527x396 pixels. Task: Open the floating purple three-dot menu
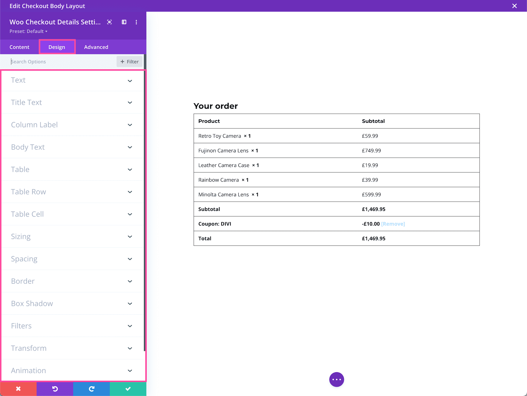[x=336, y=379]
